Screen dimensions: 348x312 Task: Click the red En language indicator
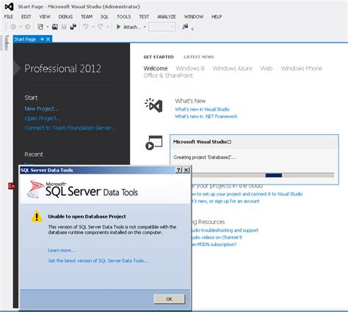12,186
